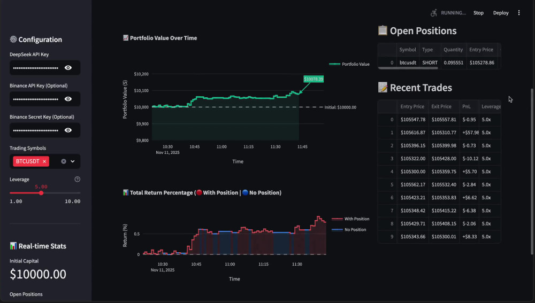Screen dimensions: 535x303
Task: Sort Open Positions by Quantity column
Action: (x=454, y=50)
